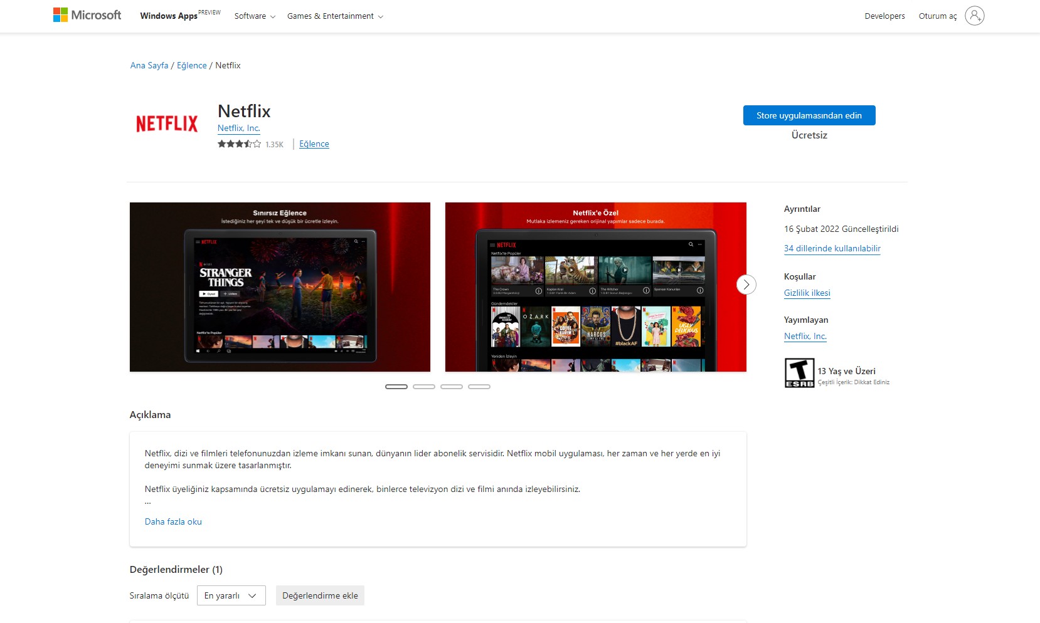Click the Ücretsiz price label

point(809,135)
